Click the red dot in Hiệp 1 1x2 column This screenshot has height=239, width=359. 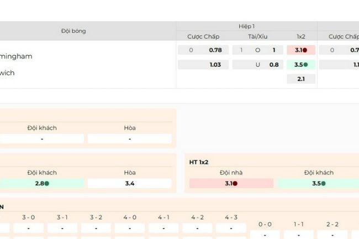click(305, 50)
